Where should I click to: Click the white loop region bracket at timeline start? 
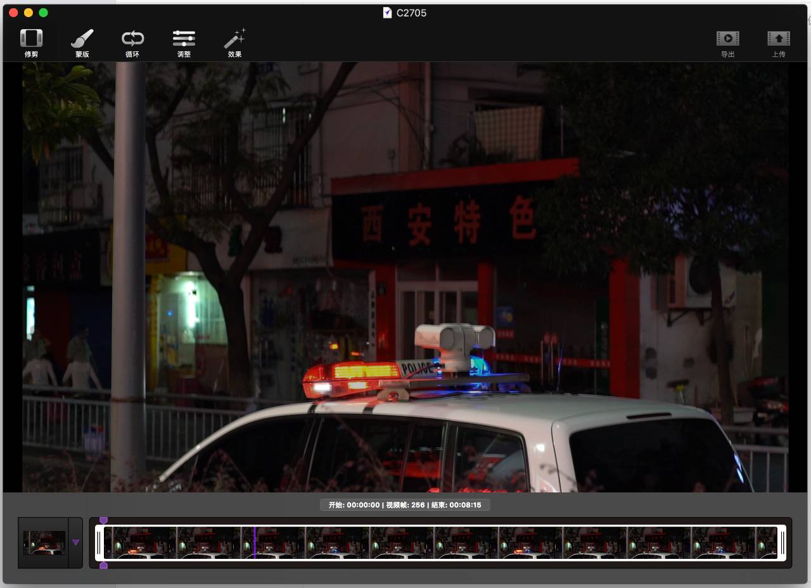tap(98, 542)
